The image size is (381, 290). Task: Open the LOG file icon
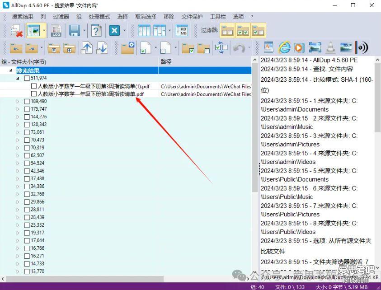[x=56, y=31]
